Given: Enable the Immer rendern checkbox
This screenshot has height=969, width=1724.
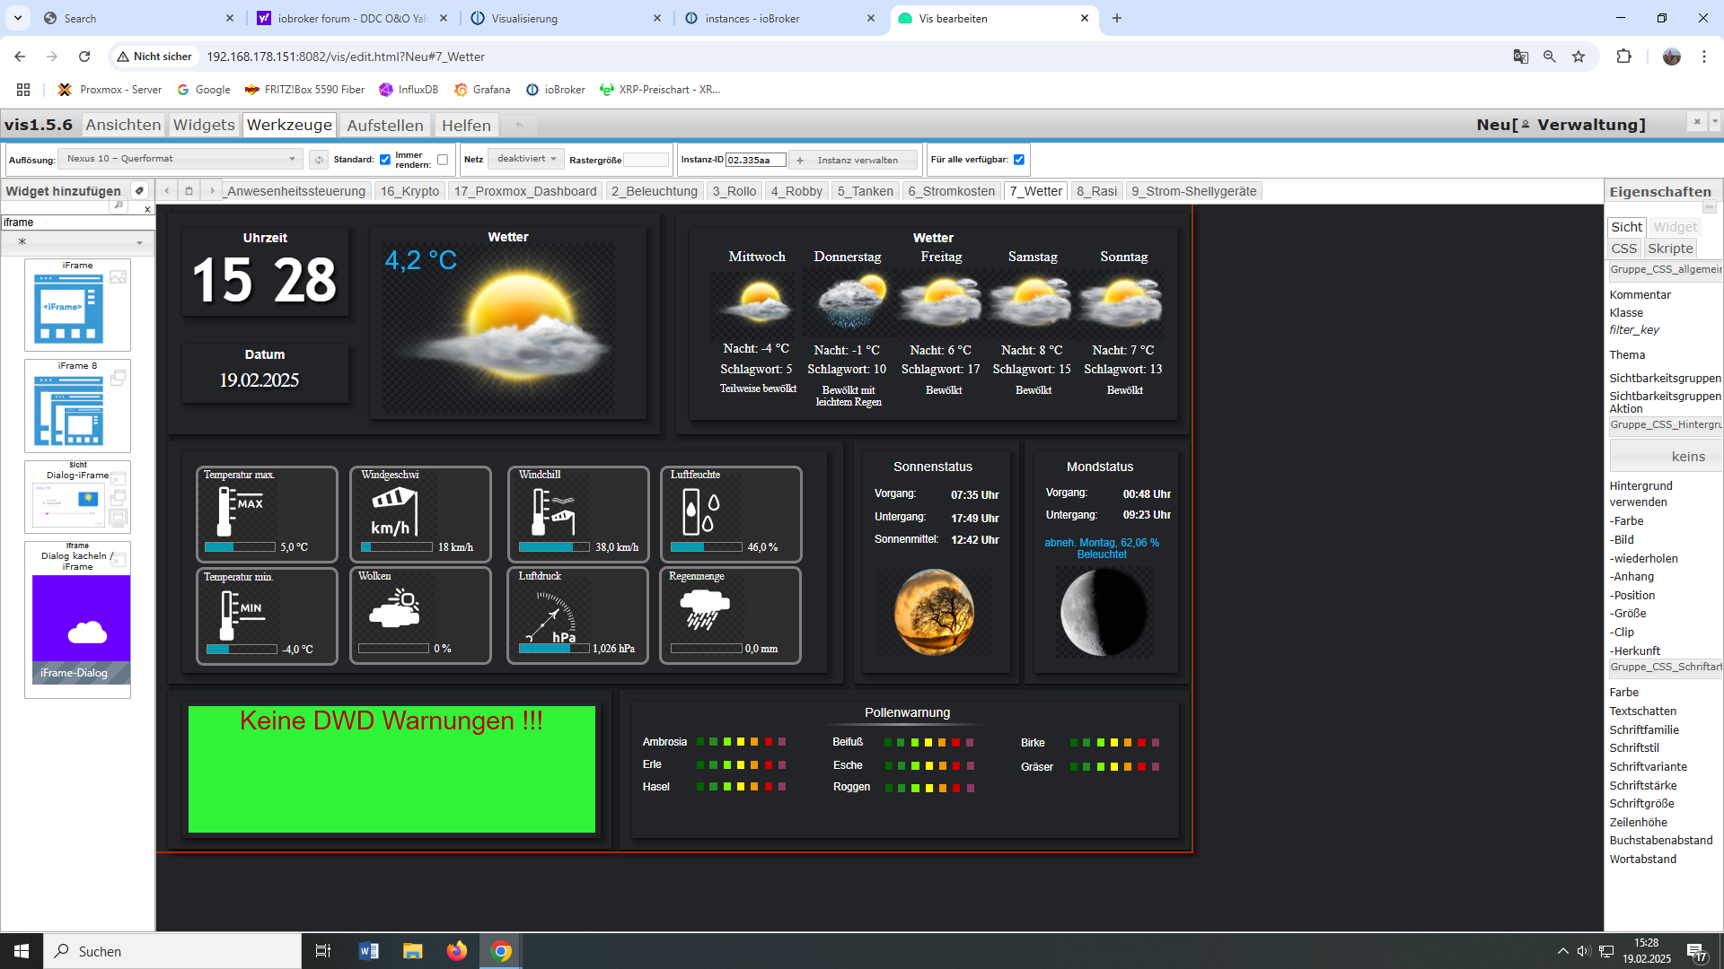Looking at the screenshot, I should [x=443, y=160].
